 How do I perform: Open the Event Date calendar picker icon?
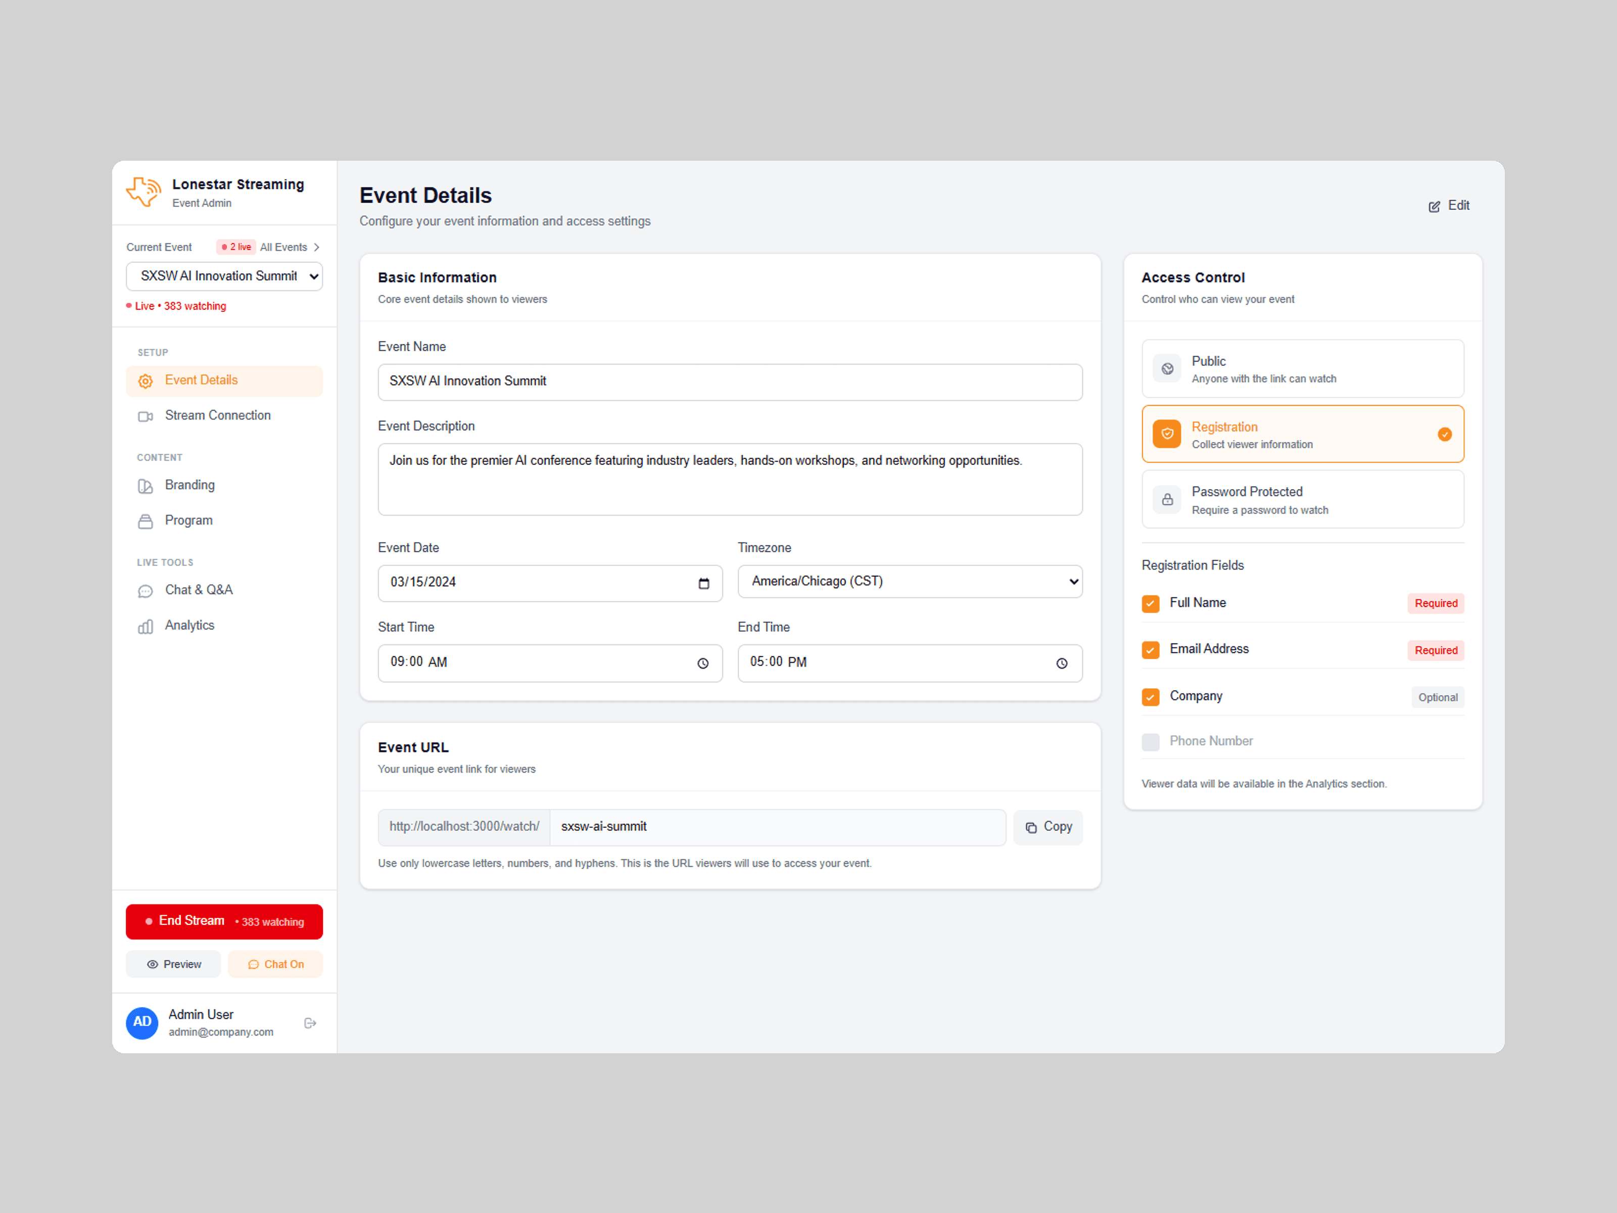tap(703, 583)
